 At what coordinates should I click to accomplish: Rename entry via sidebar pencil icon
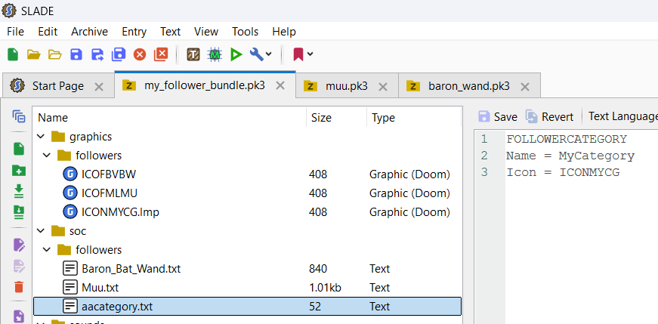(x=20, y=245)
